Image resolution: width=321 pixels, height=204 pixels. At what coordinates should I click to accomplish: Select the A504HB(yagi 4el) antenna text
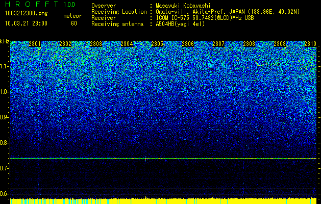click(x=180, y=24)
